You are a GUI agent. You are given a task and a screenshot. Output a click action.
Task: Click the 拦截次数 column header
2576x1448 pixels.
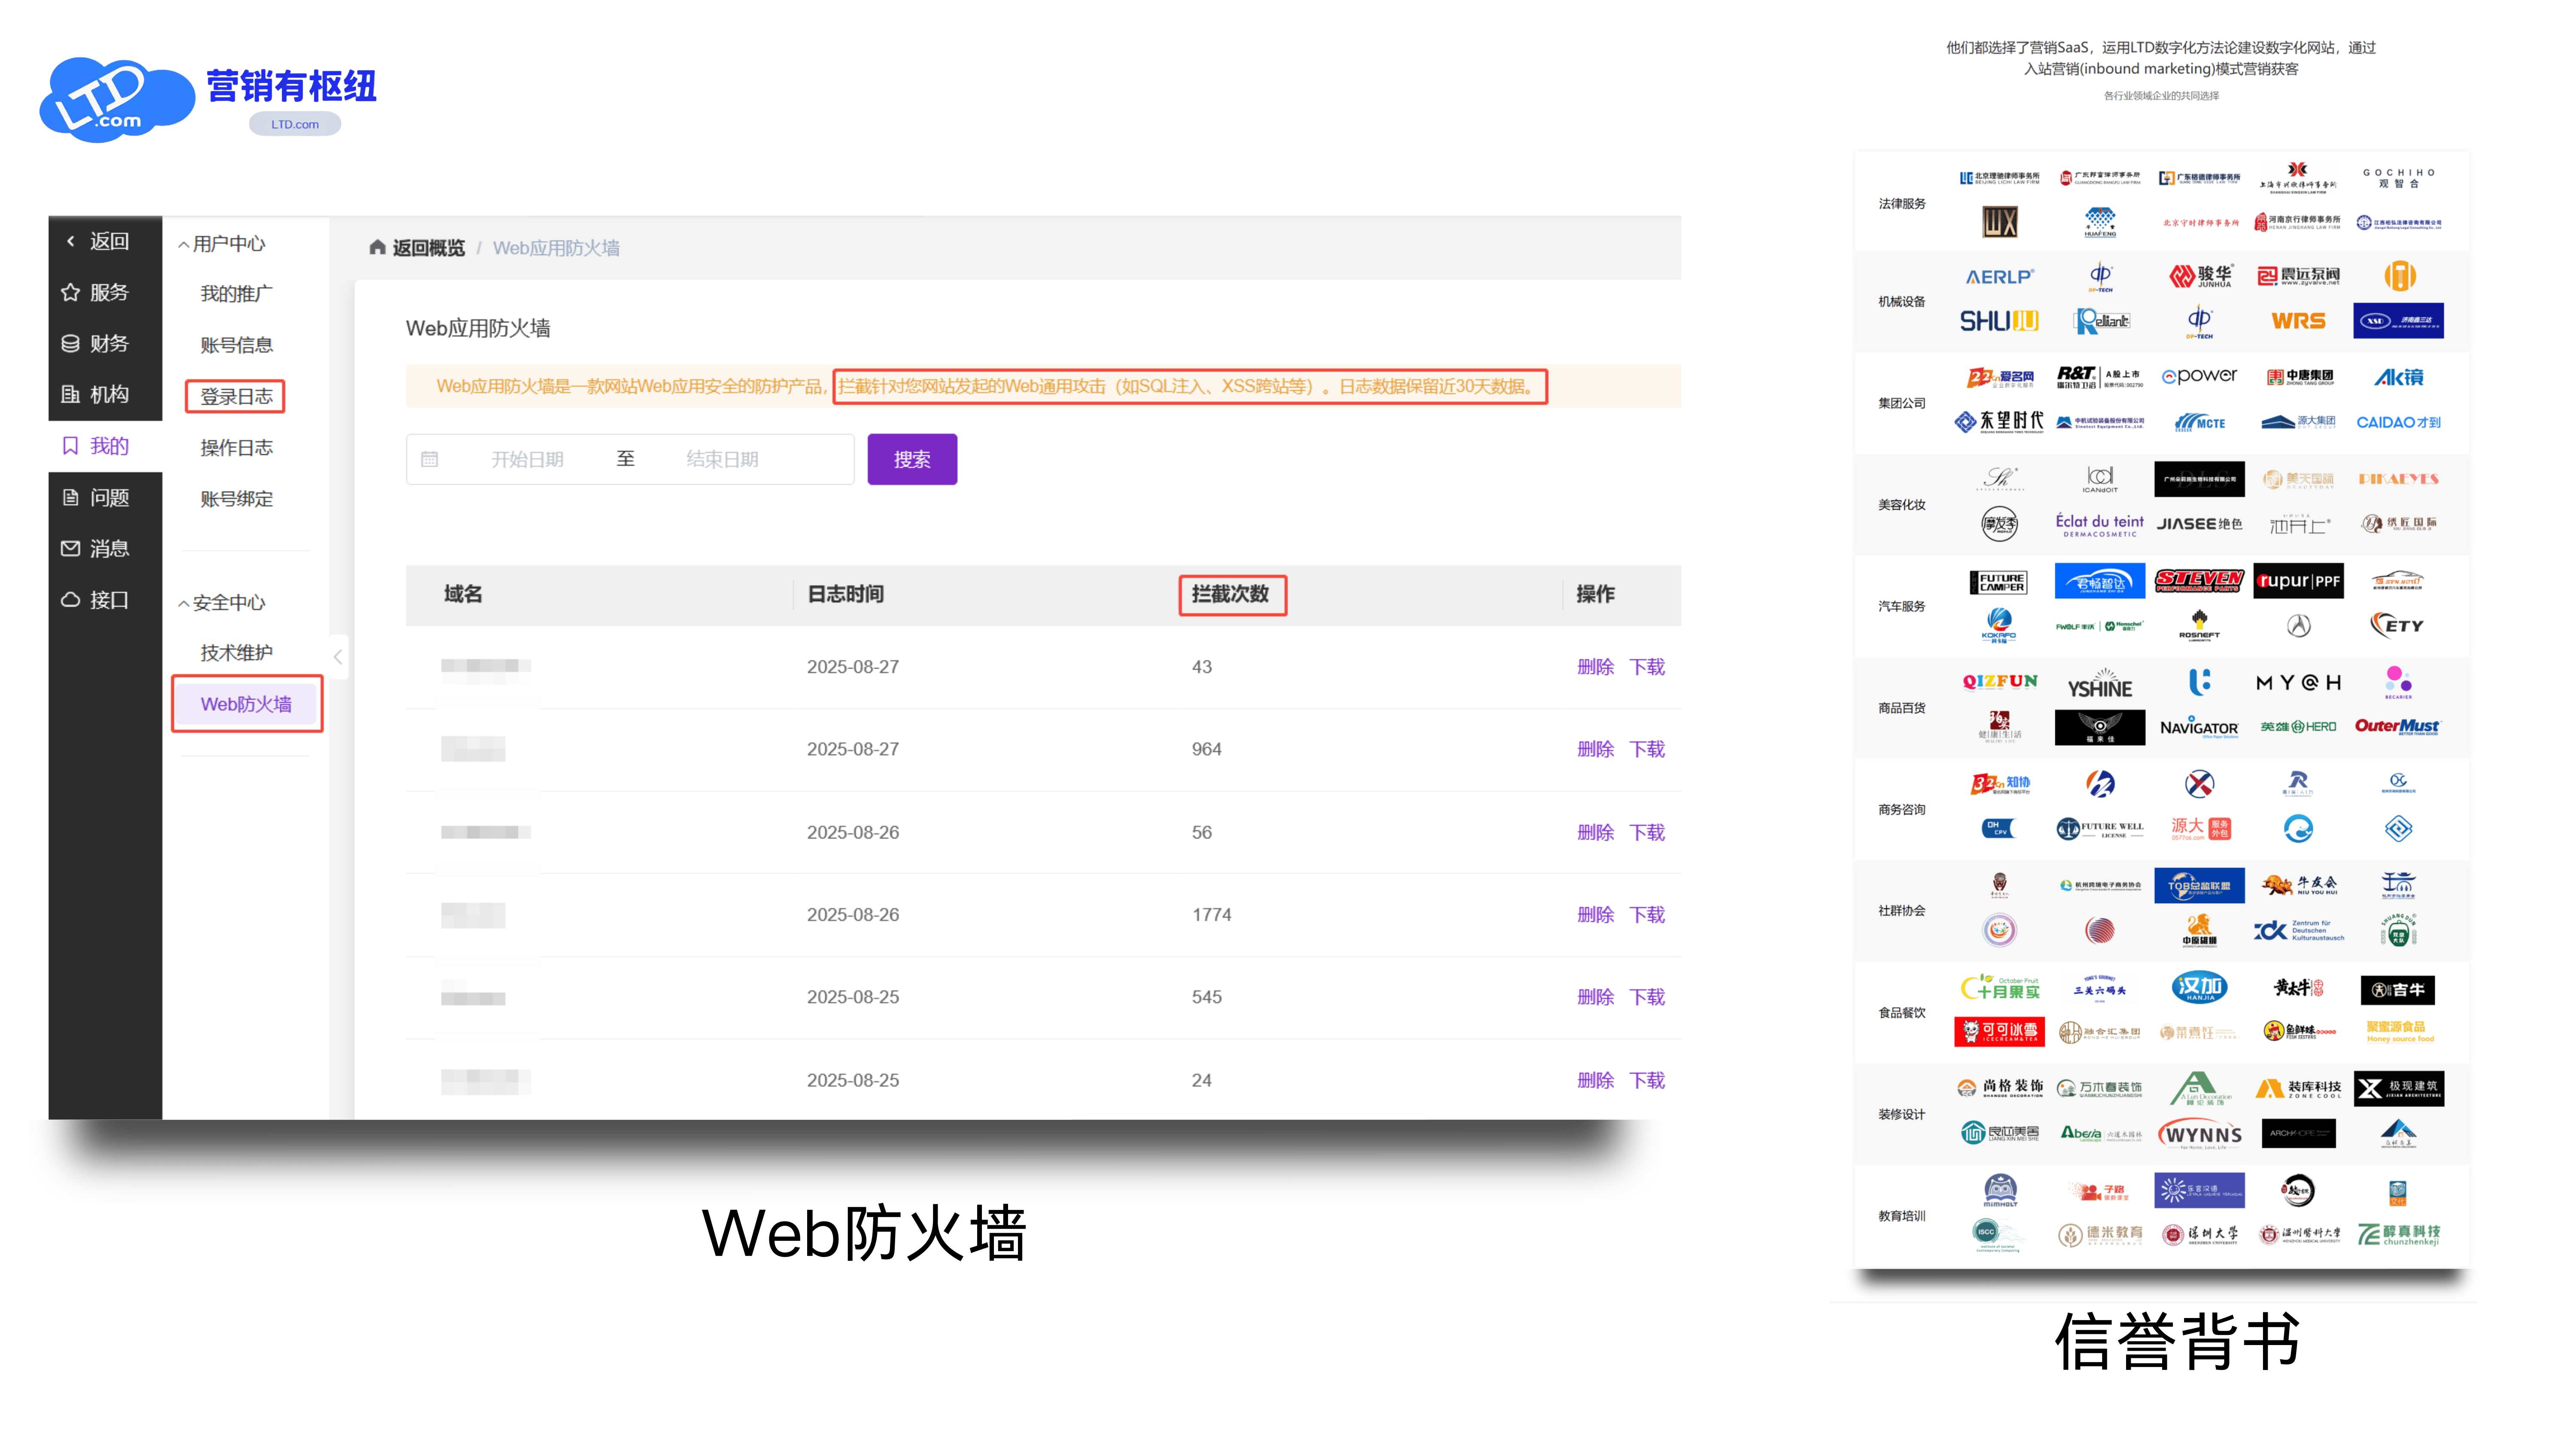click(x=1230, y=594)
